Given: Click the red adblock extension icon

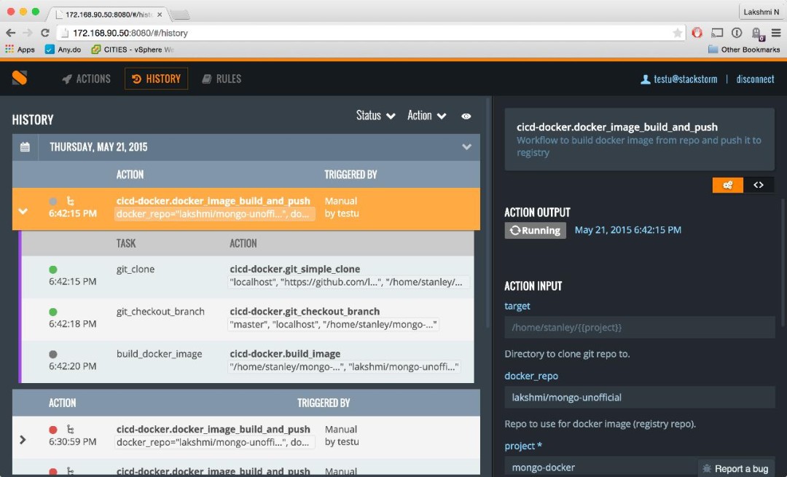Looking at the screenshot, I should point(697,33).
